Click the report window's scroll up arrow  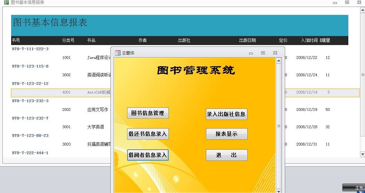click(363, 10)
